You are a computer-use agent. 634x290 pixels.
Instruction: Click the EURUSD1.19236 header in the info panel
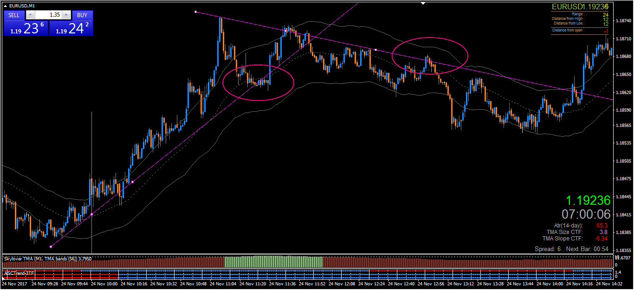[580, 7]
